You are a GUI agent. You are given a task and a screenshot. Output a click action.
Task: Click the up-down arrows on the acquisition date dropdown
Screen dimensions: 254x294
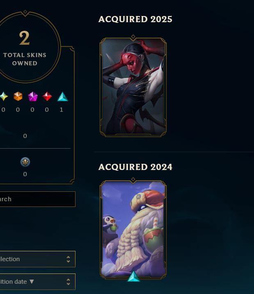click(x=69, y=282)
